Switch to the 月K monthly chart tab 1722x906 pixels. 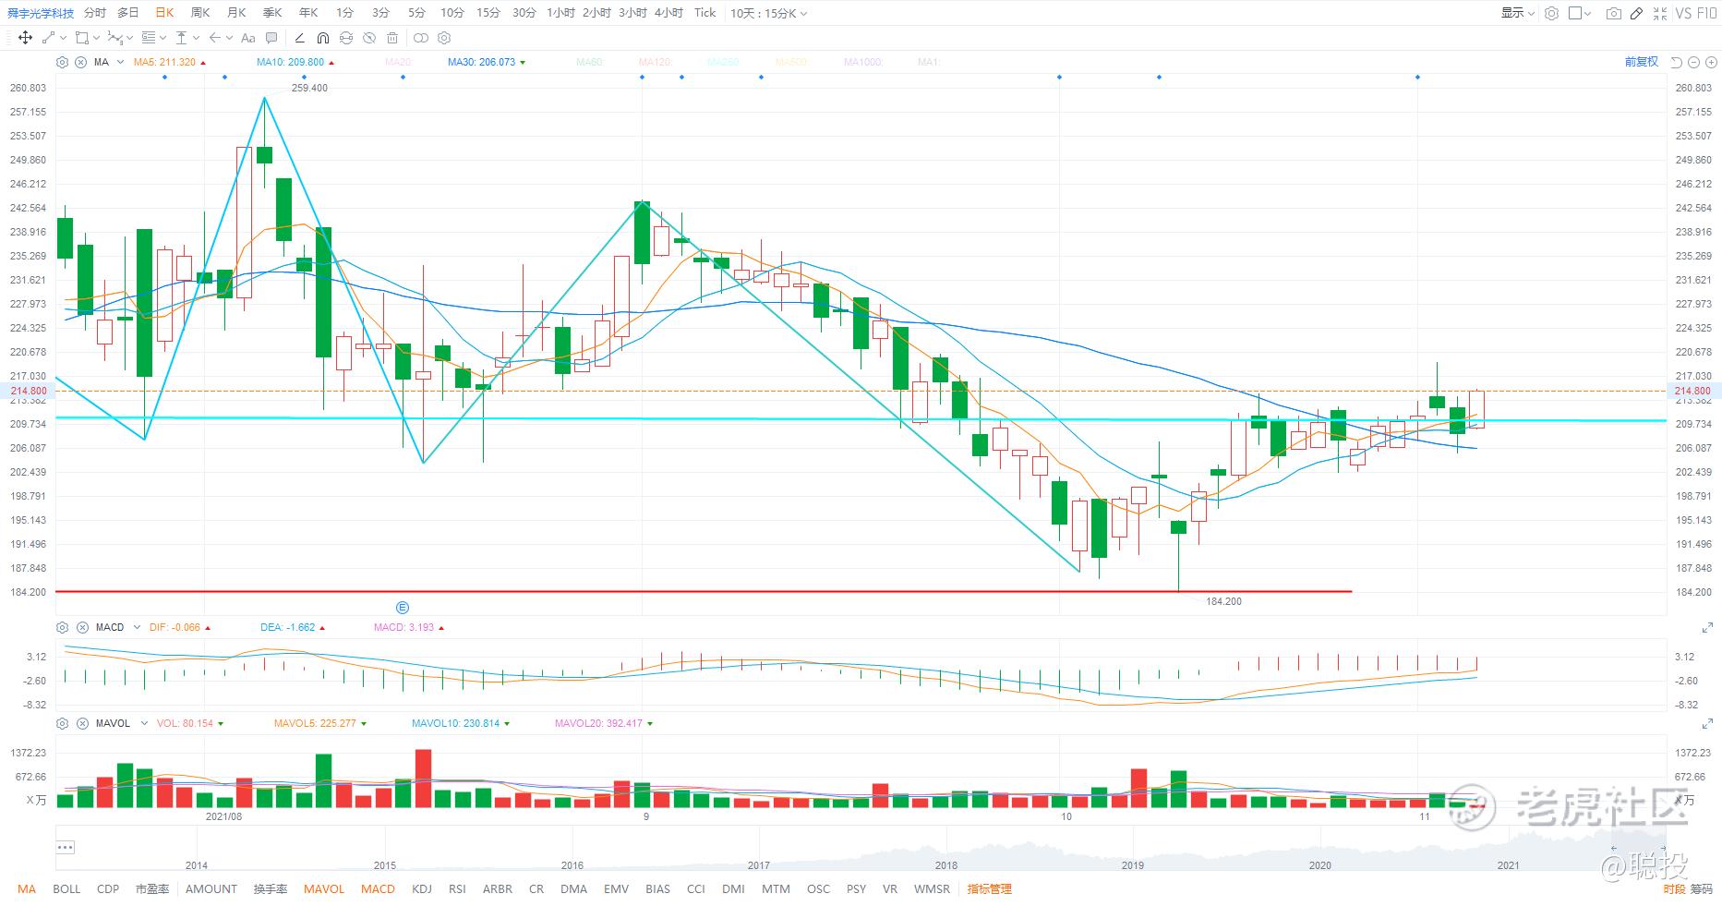coord(236,13)
